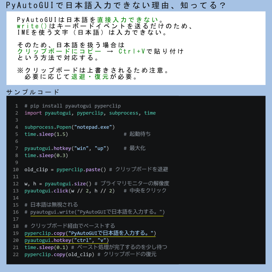Click the note '※クリップボードは上書きされるため注意。'
This screenshot has height=272, width=272.
click(x=93, y=70)
